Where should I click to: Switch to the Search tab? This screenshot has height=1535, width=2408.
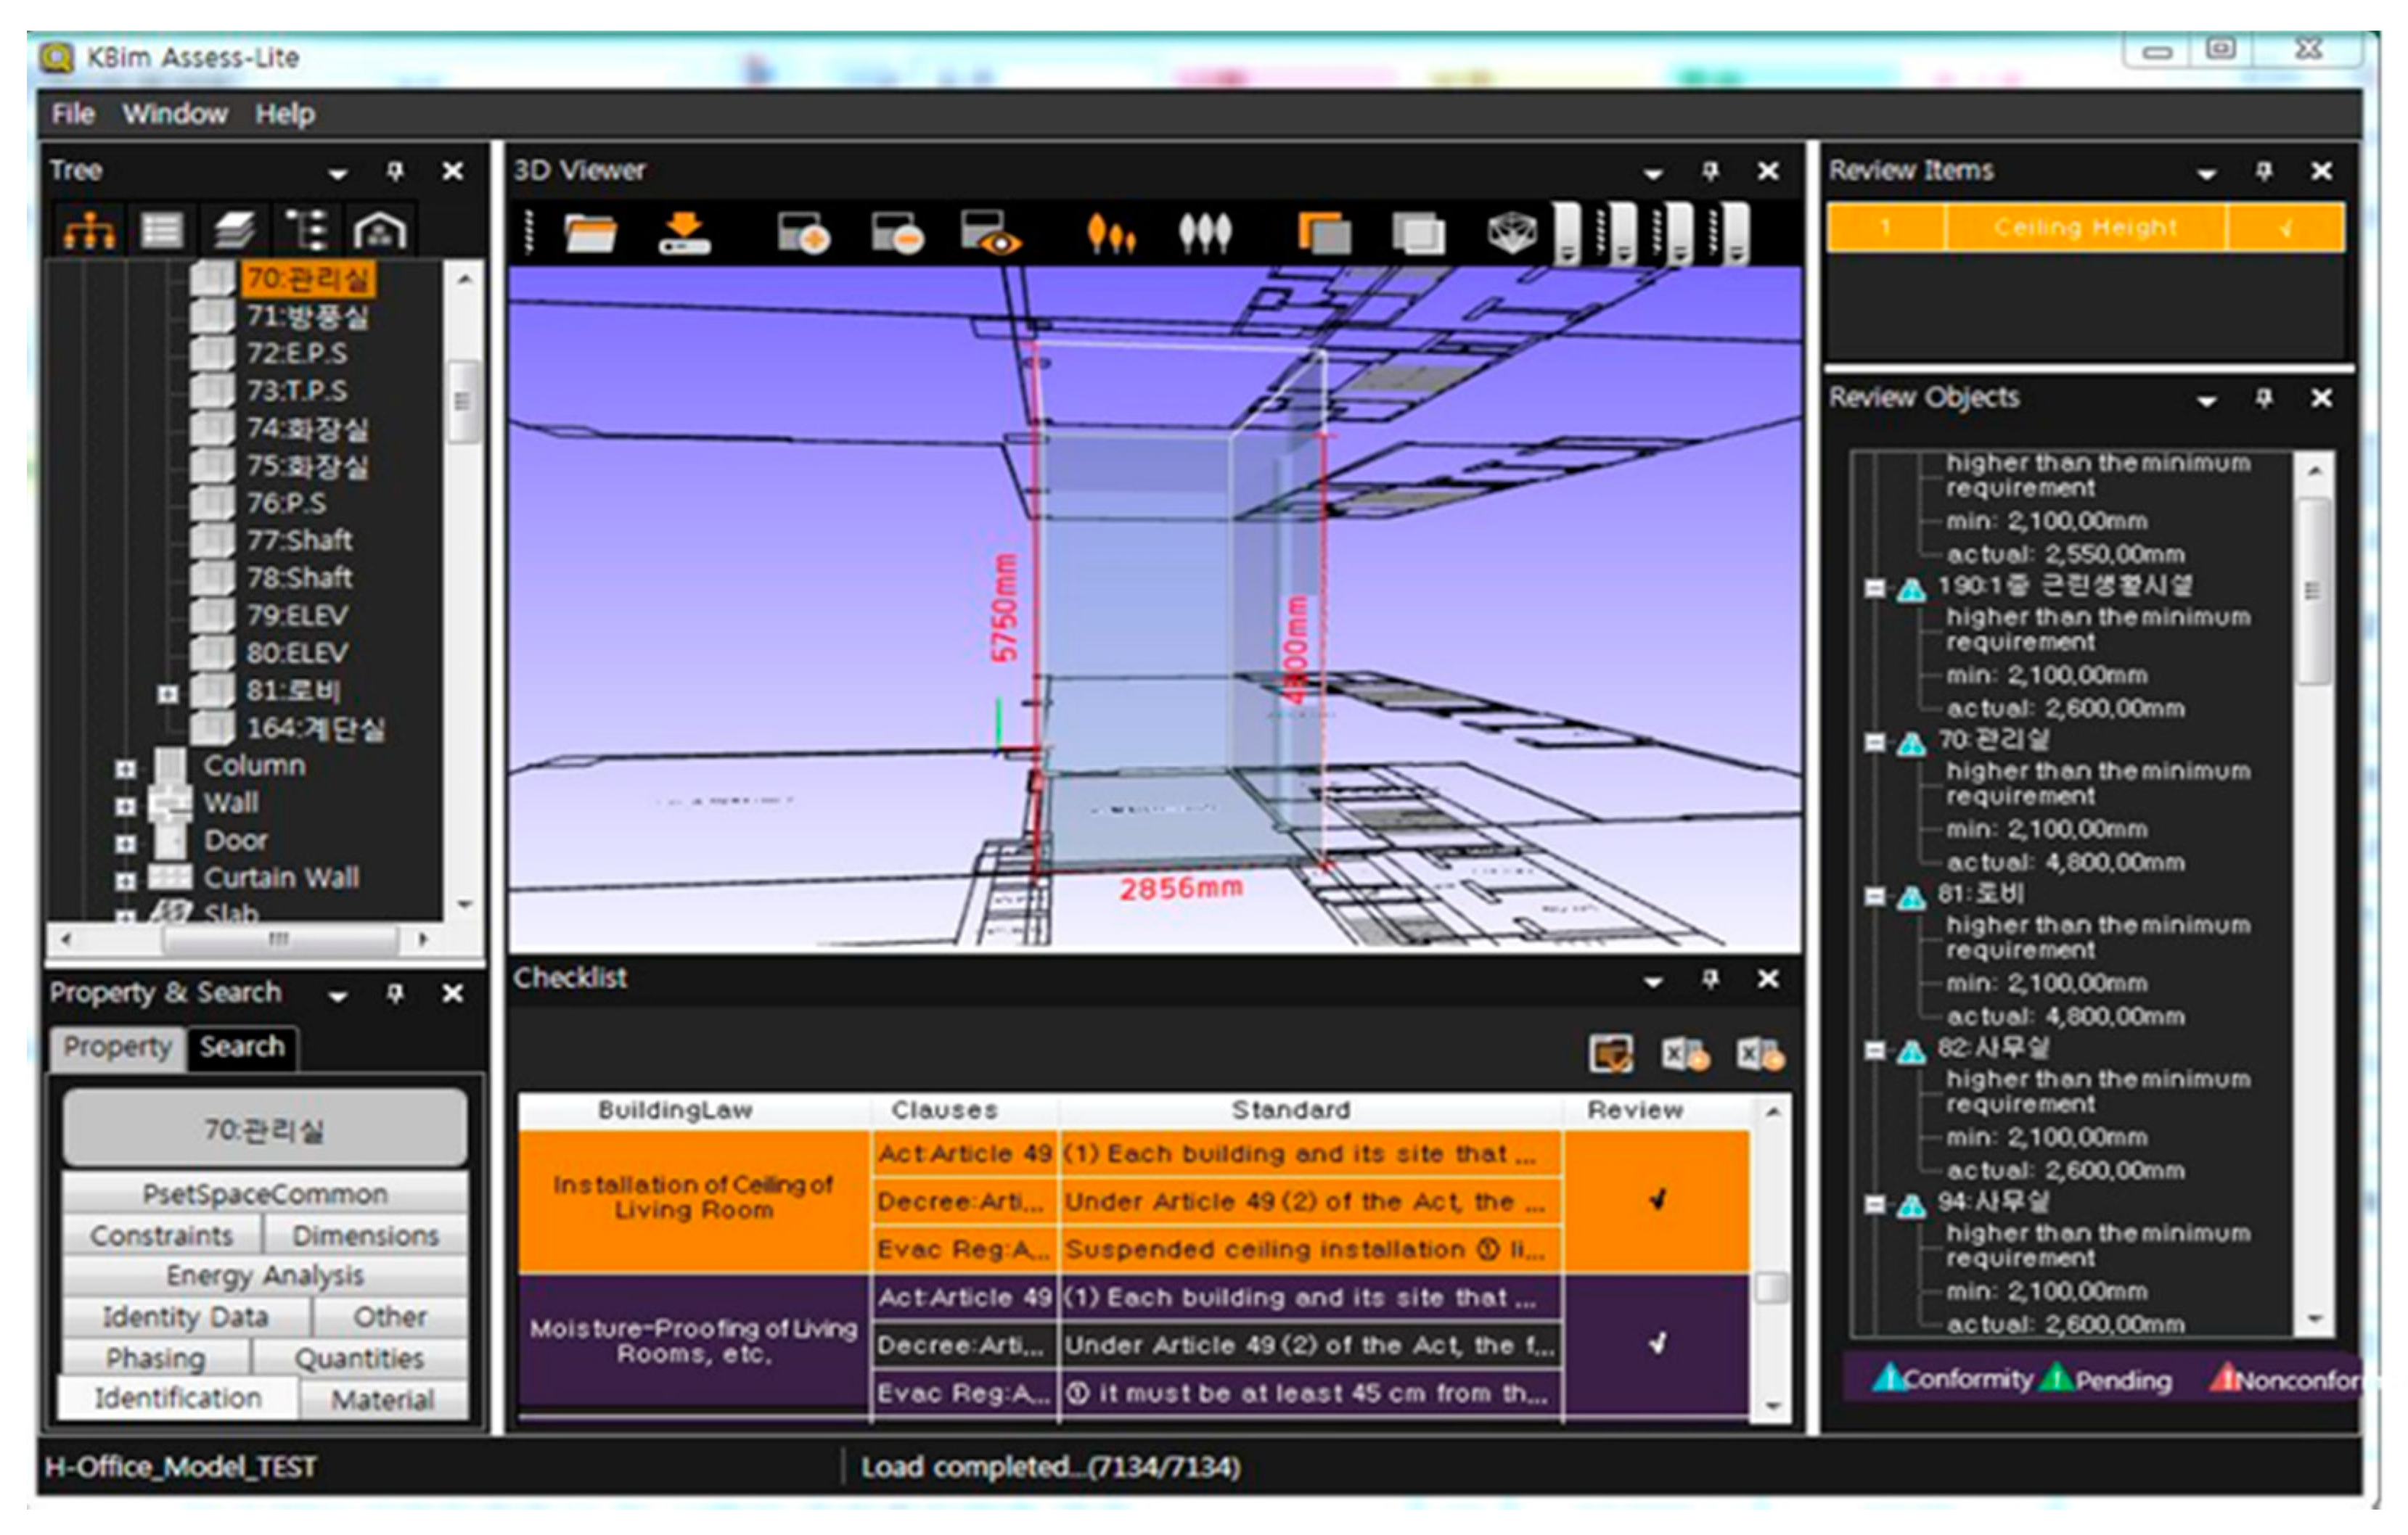tap(241, 1046)
